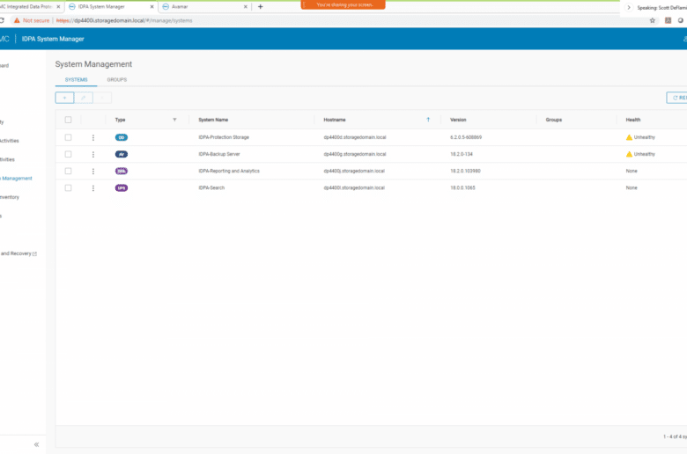
Task: Click version 18.2.0-134
Action: 462,154
